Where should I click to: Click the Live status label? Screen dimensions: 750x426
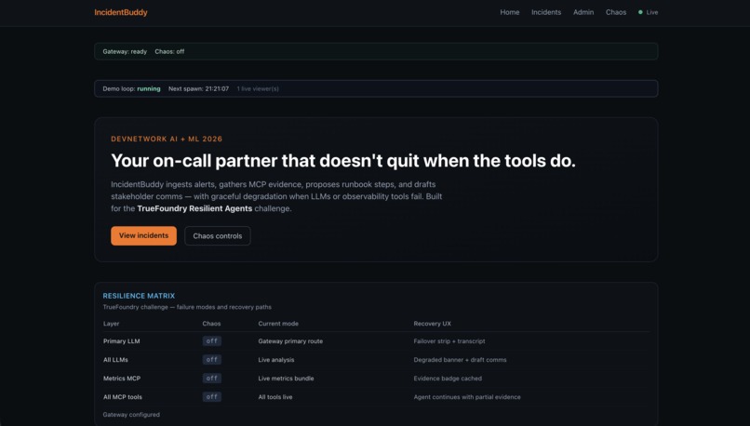pyautogui.click(x=652, y=12)
